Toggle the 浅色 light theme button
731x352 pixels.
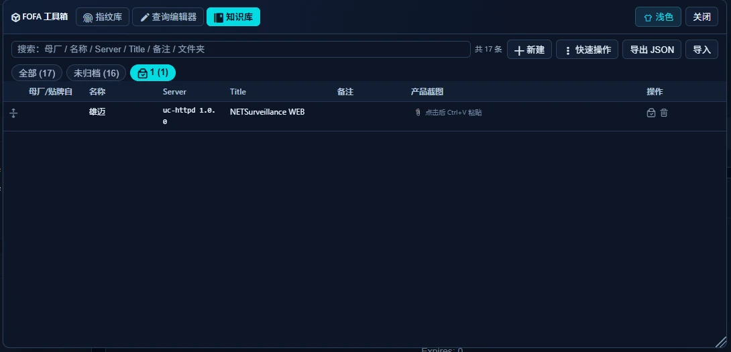658,17
